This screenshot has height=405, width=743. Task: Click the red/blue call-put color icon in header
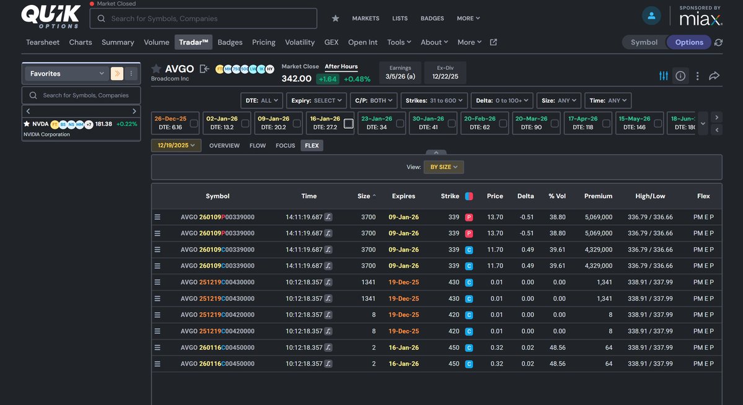(468, 196)
